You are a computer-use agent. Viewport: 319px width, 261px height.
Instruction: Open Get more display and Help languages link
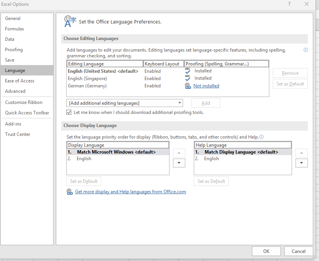click(131, 192)
